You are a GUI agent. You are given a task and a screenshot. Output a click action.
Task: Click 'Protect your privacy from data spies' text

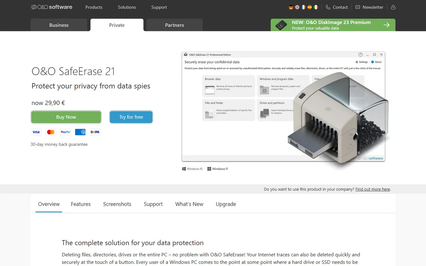91,86
